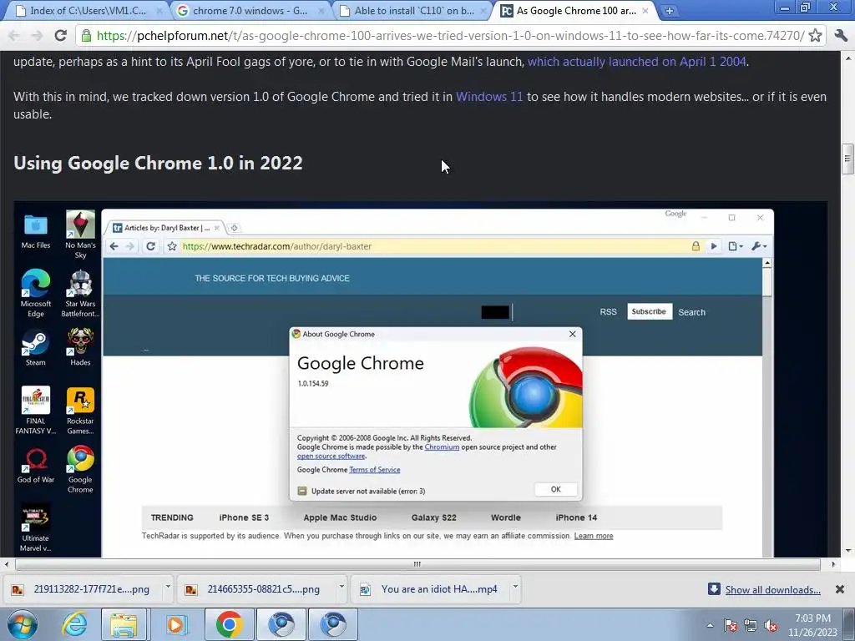The width and height of the screenshot is (855, 641).
Task: Open 'which actually launched on April 1 2004' link
Action: point(637,62)
